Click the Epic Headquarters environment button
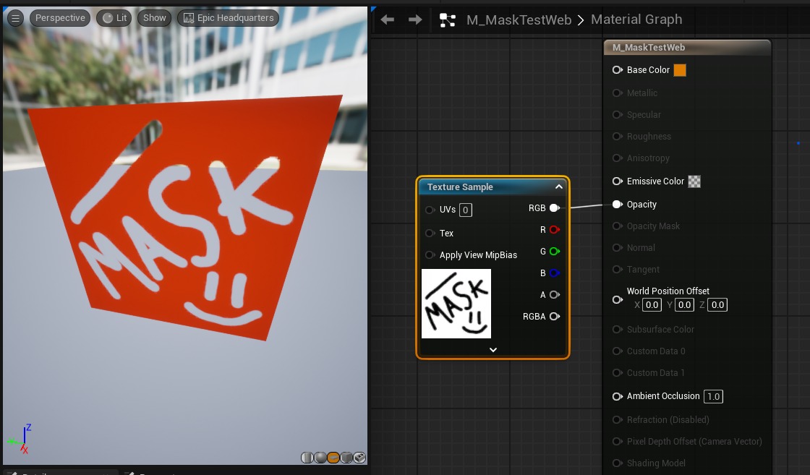The image size is (810, 475). point(229,18)
